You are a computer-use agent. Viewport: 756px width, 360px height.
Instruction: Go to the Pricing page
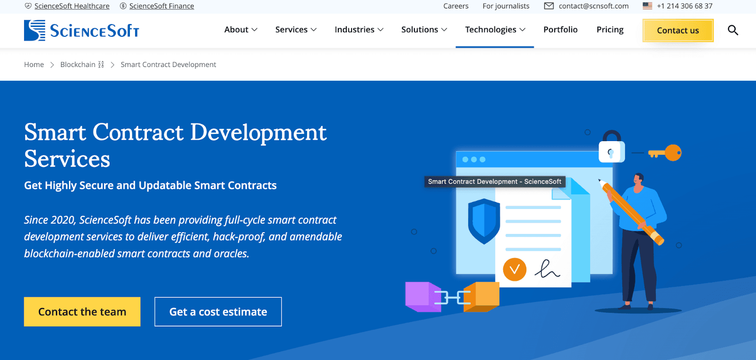coord(610,30)
